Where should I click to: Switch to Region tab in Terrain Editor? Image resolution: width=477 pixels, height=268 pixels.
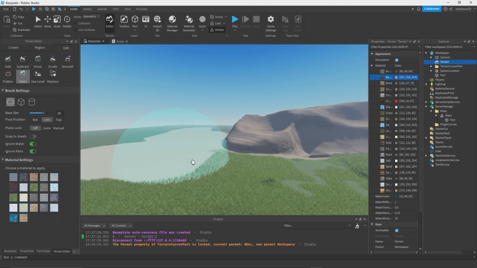click(40, 48)
